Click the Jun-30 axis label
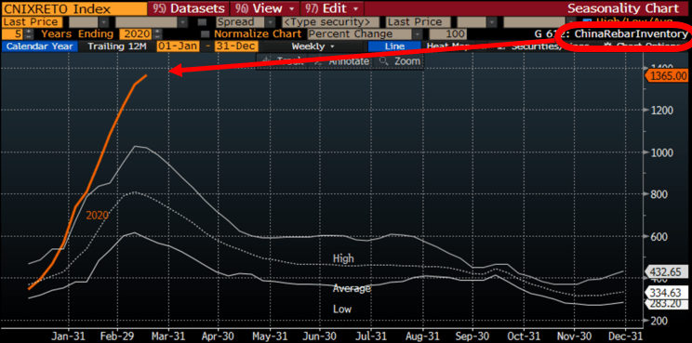This screenshot has height=343, width=692. tap(320, 336)
